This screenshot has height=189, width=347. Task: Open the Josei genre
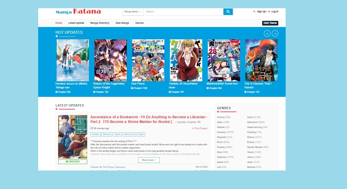(x=253, y=162)
